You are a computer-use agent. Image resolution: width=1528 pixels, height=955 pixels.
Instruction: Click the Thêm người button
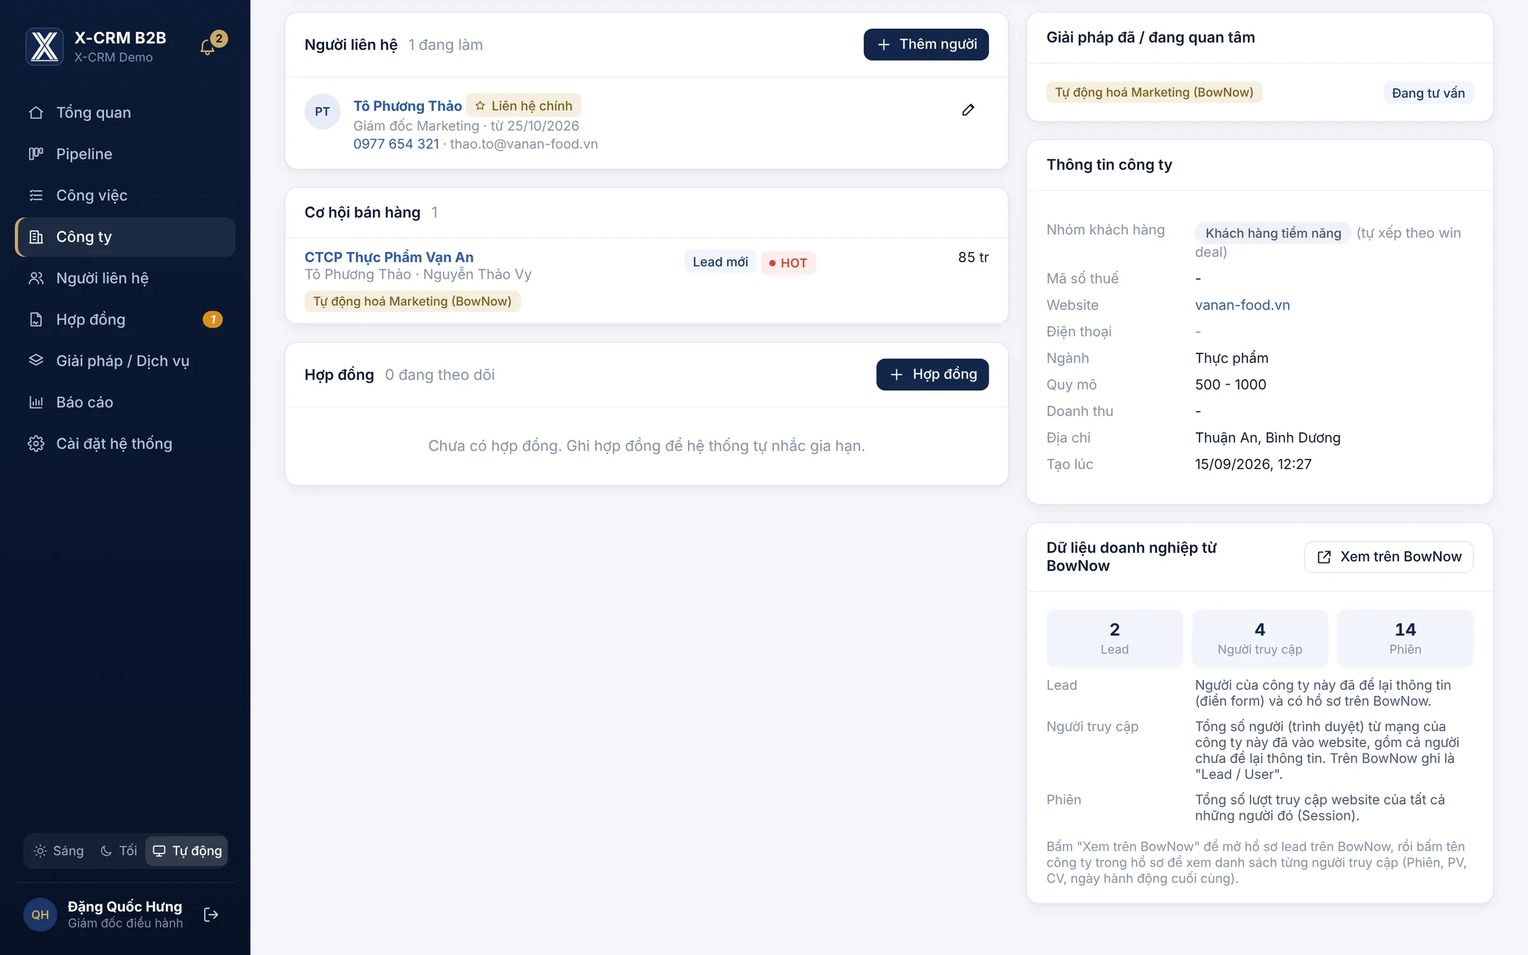(926, 45)
